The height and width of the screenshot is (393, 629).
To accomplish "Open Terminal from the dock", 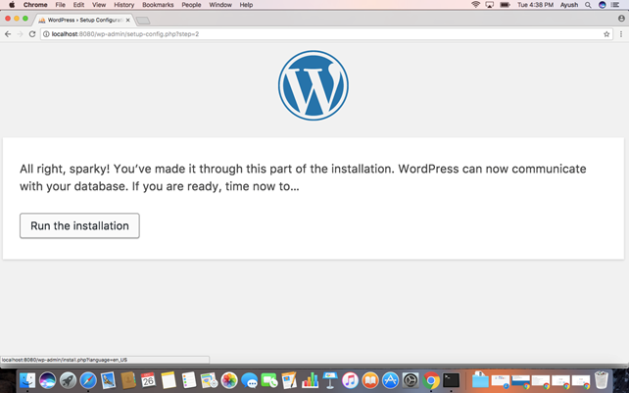I will coord(451,380).
